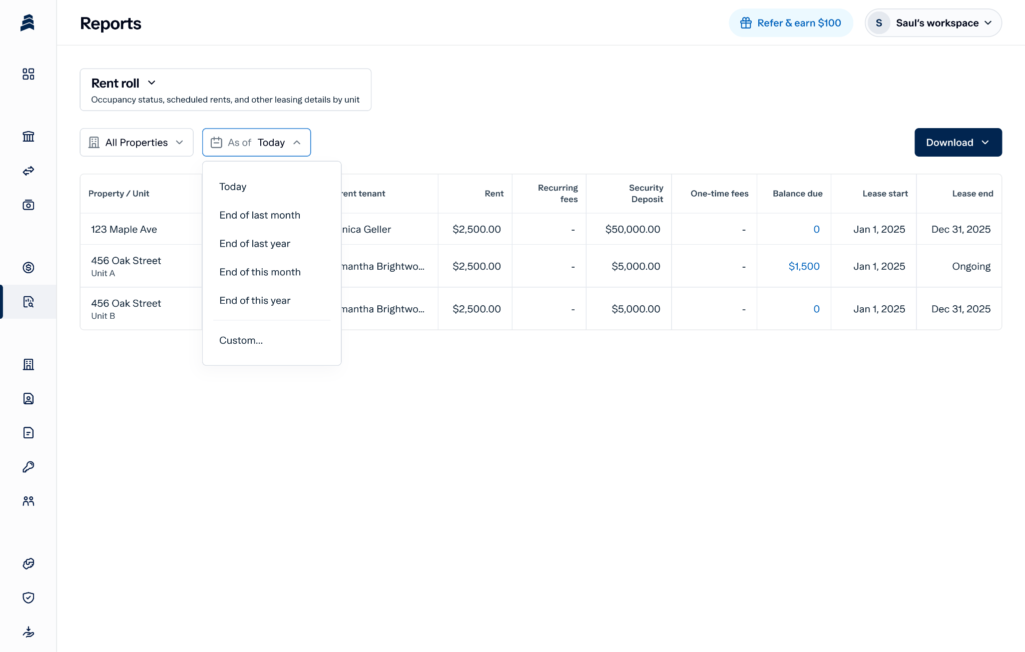The image size is (1025, 652).
Task: Expand the Rent roll report selector
Action: (x=124, y=83)
